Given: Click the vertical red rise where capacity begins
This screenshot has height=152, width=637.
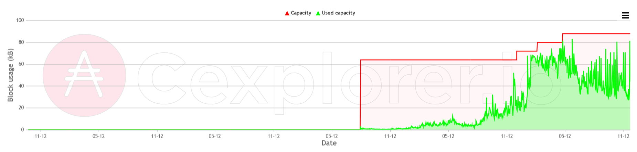Looking at the screenshot, I should pos(360,94).
